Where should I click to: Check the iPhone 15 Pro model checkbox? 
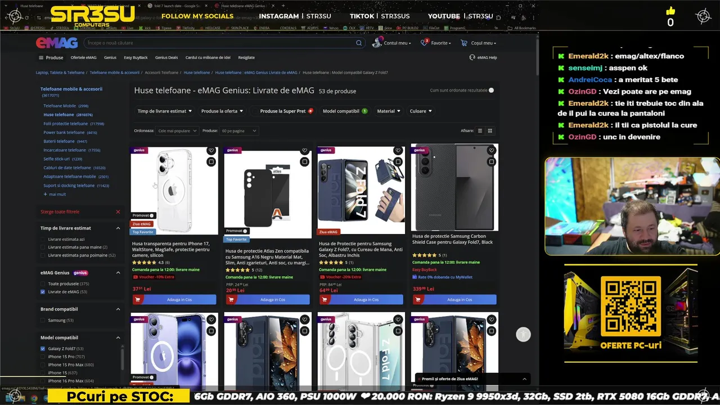click(43, 357)
